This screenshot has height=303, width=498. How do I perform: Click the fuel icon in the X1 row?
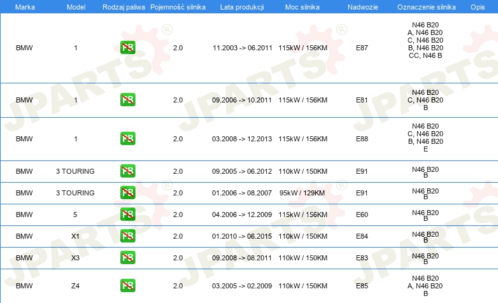(127, 236)
